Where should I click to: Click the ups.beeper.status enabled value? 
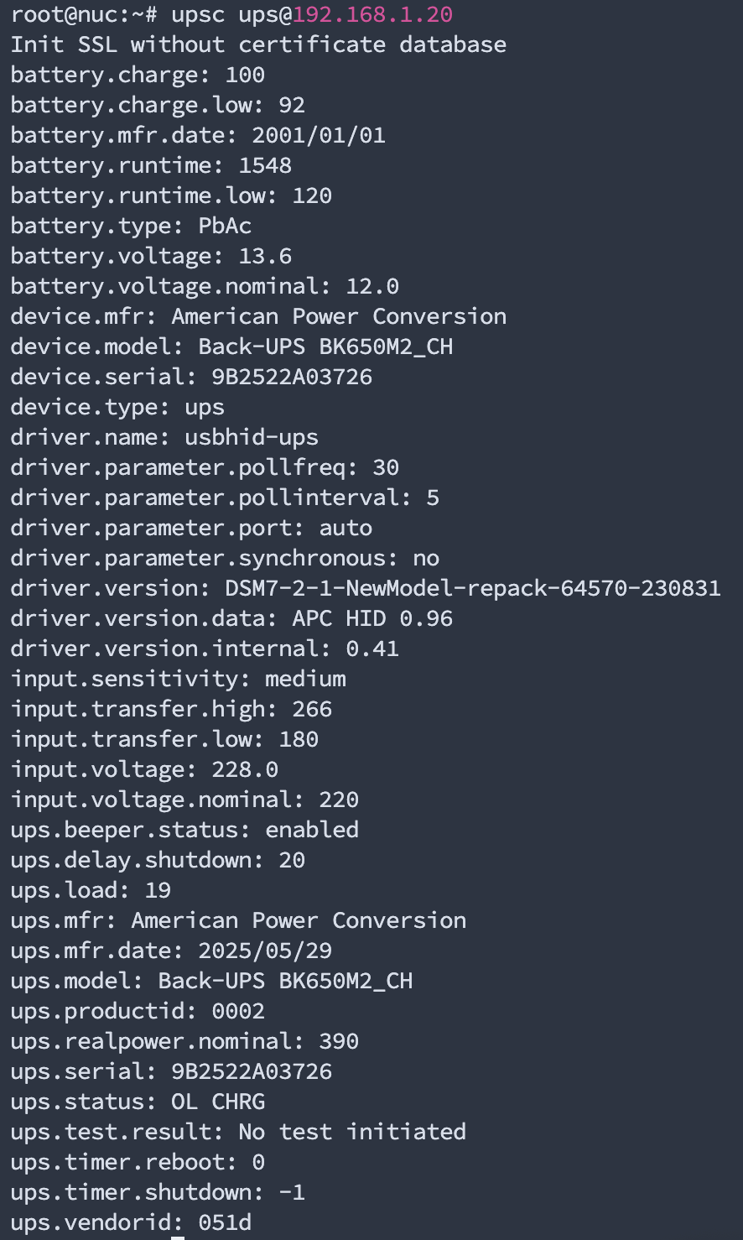pyautogui.click(x=312, y=830)
